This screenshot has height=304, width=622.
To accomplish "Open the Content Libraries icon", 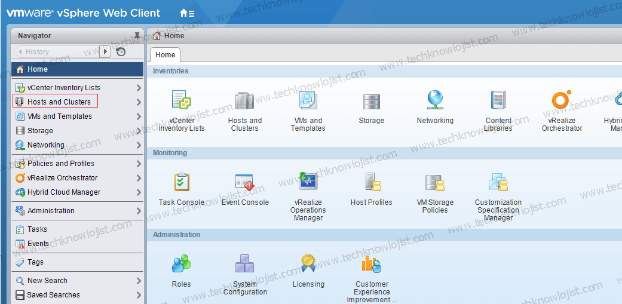I will click(498, 100).
